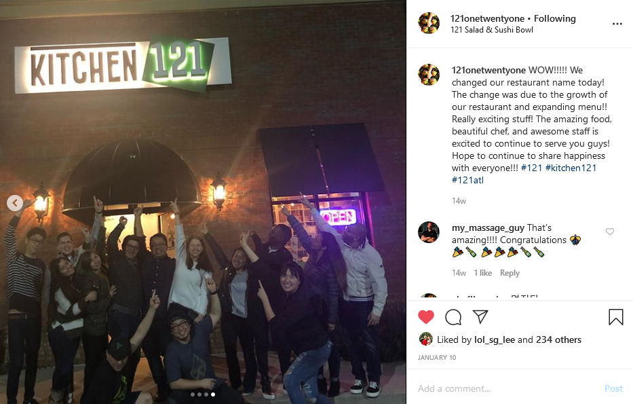Open 121 Salad & Sushi Bowl location
Image resolution: width=633 pixels, height=404 pixels.
(x=492, y=30)
